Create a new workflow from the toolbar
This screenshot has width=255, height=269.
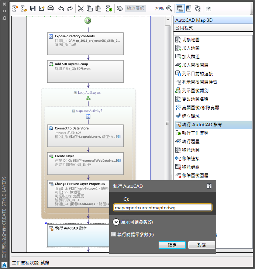click(15, 8)
